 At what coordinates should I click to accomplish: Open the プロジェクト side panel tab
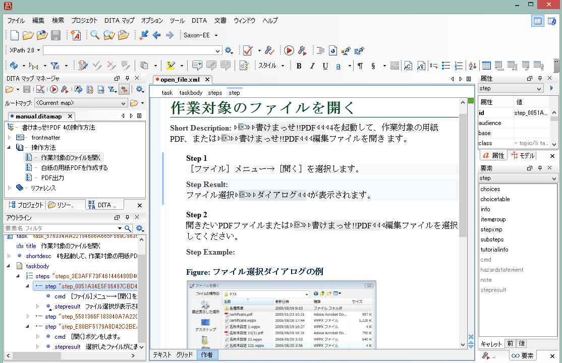(26, 205)
